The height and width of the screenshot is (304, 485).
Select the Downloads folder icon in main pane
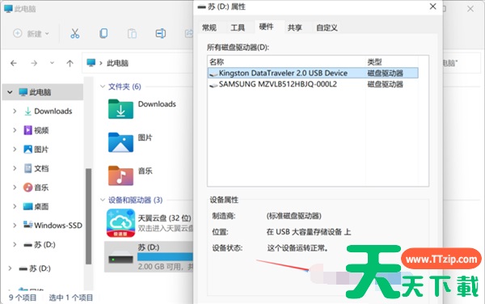click(120, 109)
